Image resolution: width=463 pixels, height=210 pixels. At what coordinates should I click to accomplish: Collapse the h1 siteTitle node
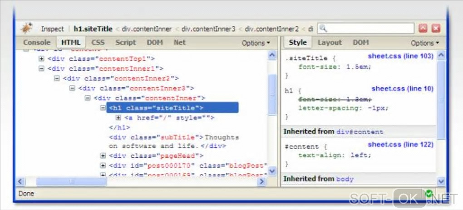[x=103, y=107]
